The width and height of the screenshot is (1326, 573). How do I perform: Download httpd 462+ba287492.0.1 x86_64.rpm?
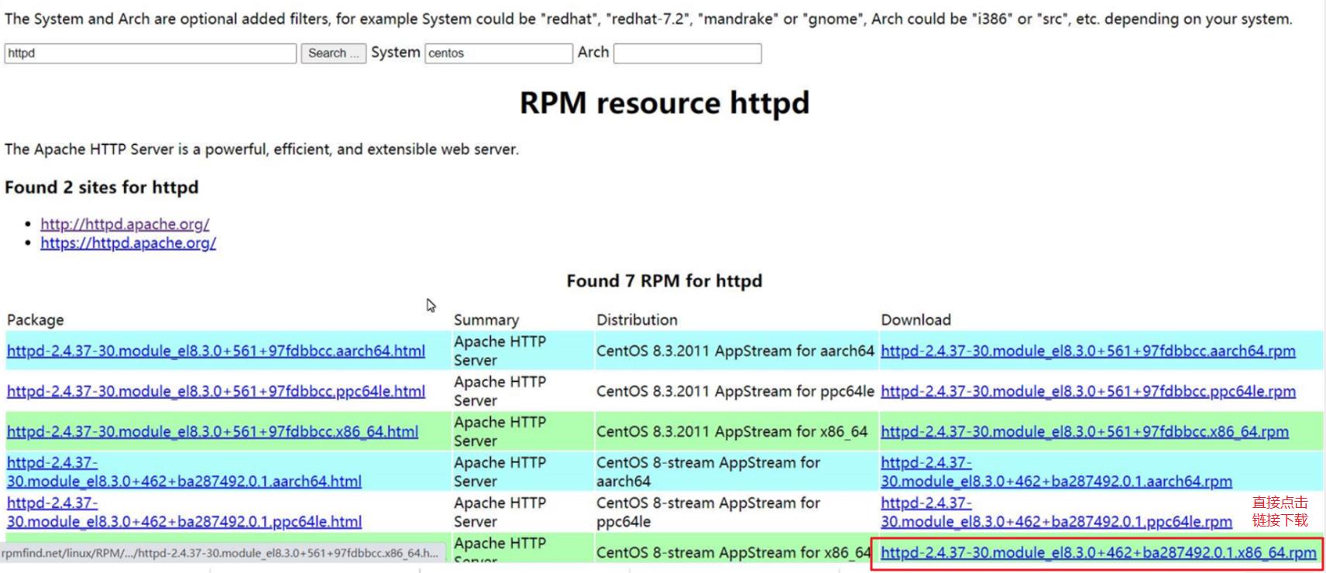click(1098, 552)
